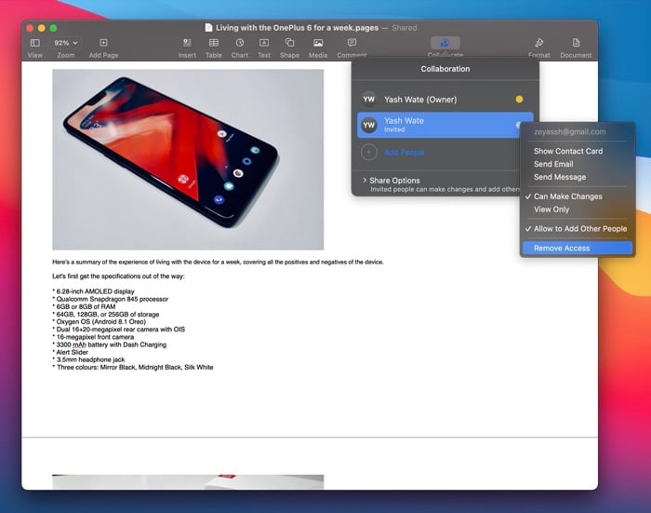
Task: Add a Chart from the toolbar
Action: tap(240, 43)
